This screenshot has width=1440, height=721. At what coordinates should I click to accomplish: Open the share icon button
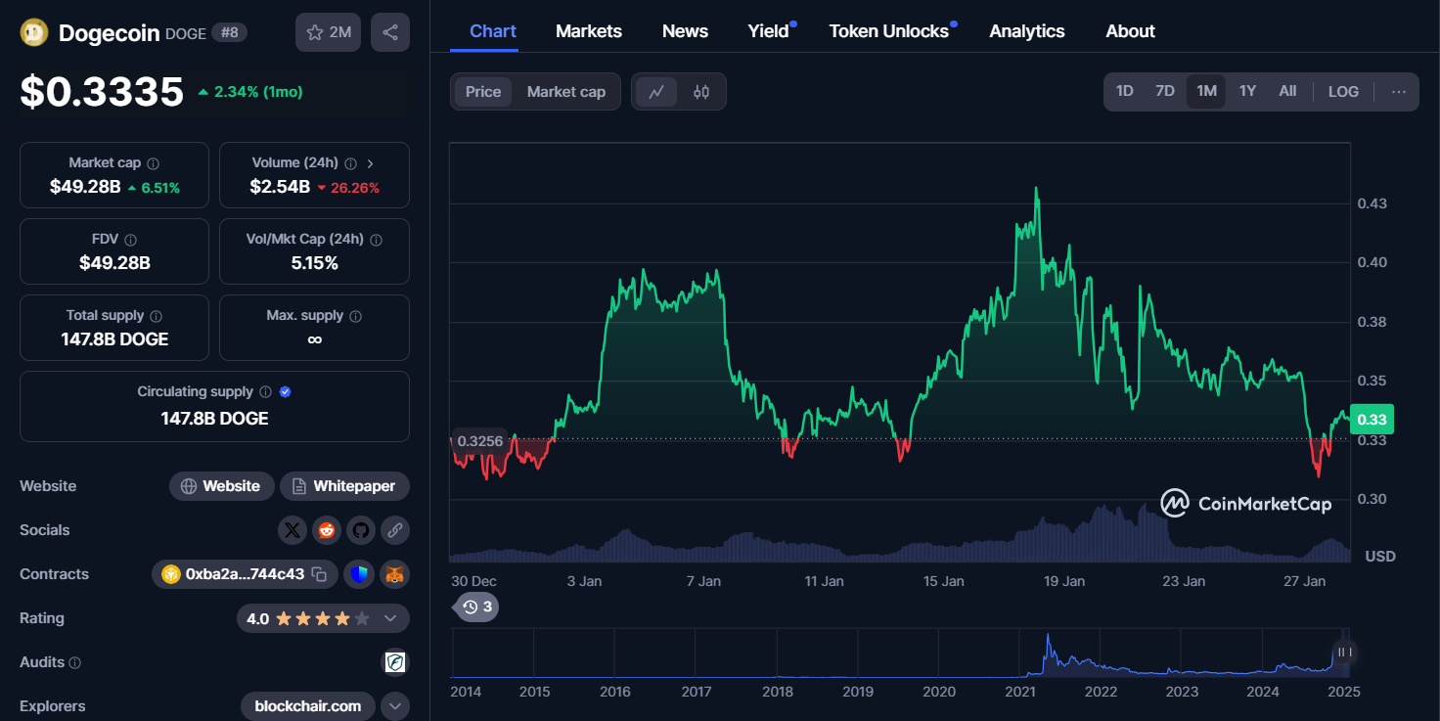(390, 32)
